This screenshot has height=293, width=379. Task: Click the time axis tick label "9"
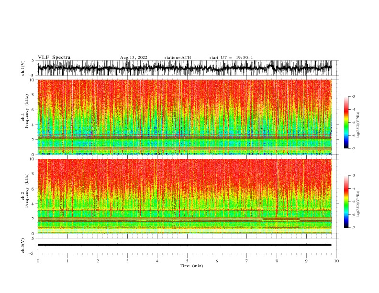306,261
